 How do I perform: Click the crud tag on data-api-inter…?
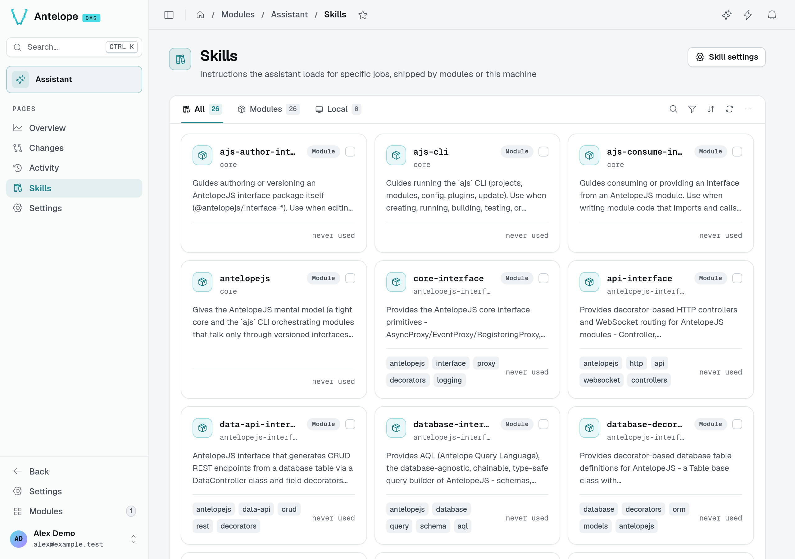pyautogui.click(x=289, y=509)
